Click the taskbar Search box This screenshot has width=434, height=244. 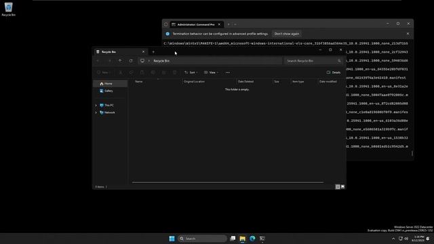tap(202, 239)
